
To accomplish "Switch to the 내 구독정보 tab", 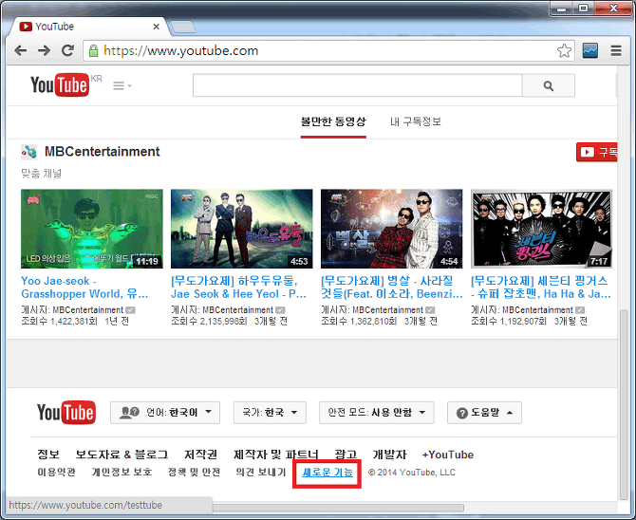I will pyautogui.click(x=416, y=121).
